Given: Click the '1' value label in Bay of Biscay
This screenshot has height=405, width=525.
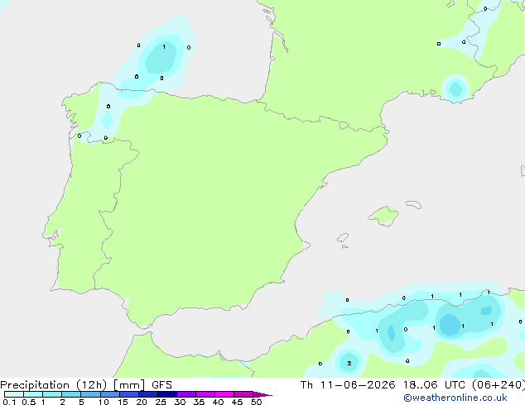Looking at the screenshot, I should pyautogui.click(x=164, y=47).
